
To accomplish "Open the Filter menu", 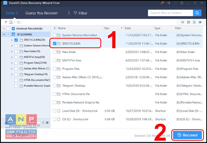I will point(80,13).
